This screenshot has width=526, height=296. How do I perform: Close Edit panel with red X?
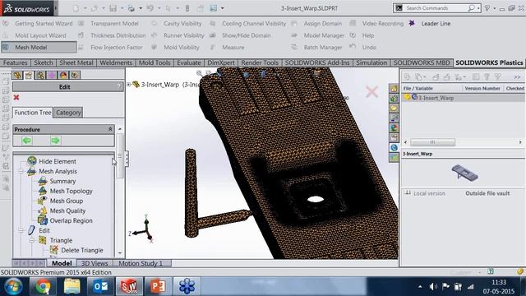[x=16, y=97]
